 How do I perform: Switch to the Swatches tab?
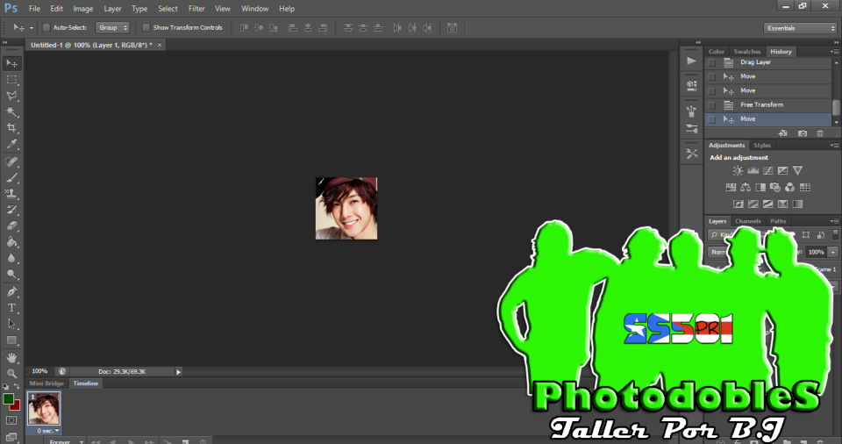coord(747,52)
